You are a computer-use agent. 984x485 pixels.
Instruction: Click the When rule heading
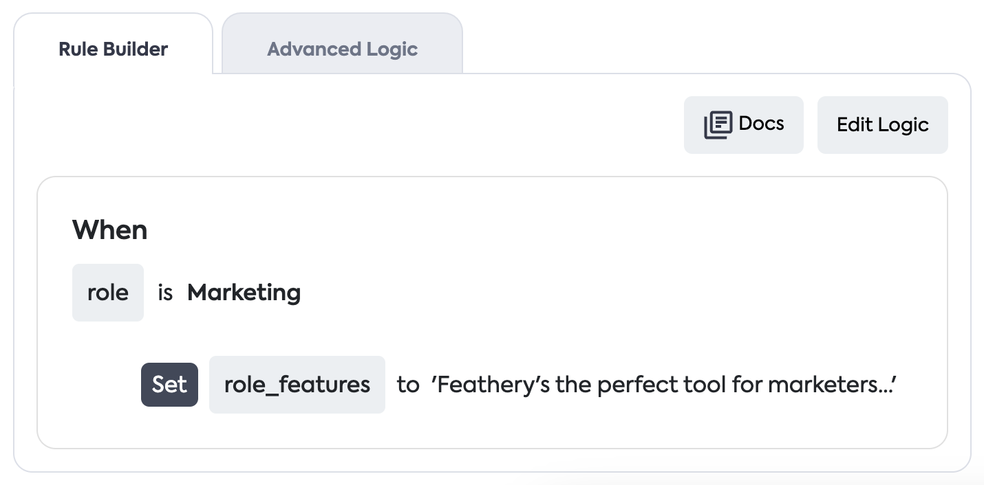[110, 229]
